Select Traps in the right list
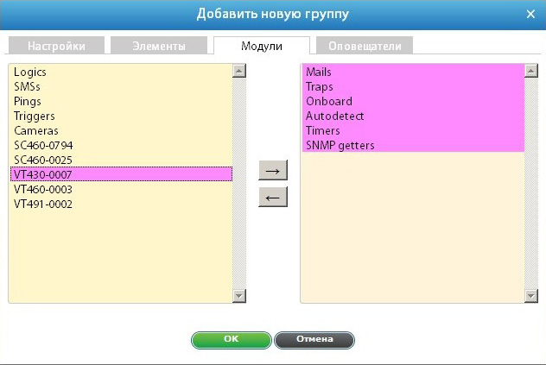Image resolution: width=546 pixels, height=365 pixels. (x=413, y=86)
